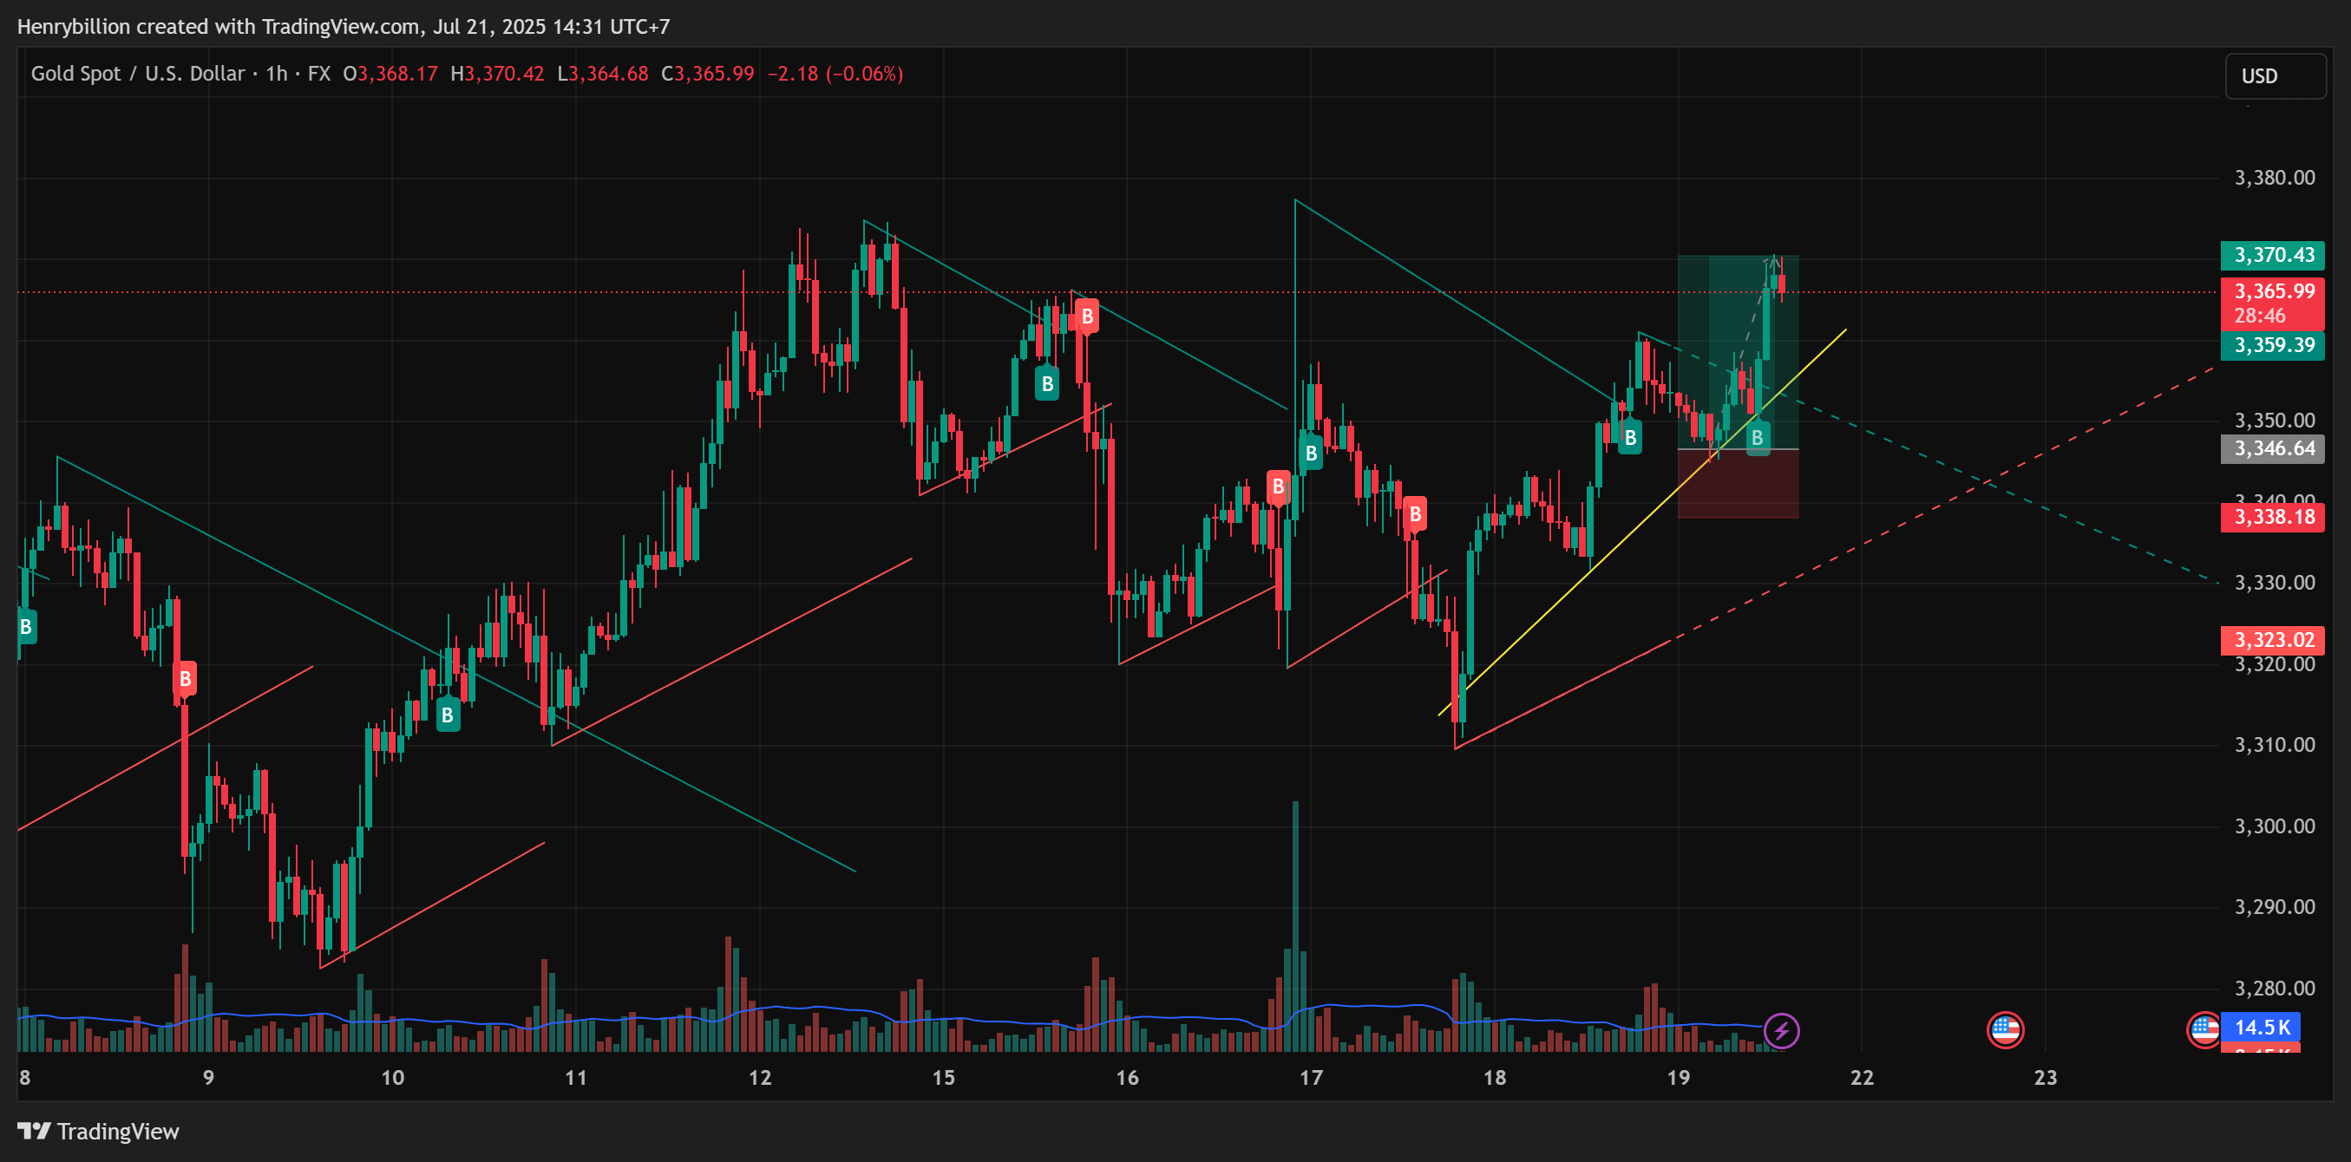Click the open value O3,368.17
The image size is (2351, 1162).
point(390,74)
